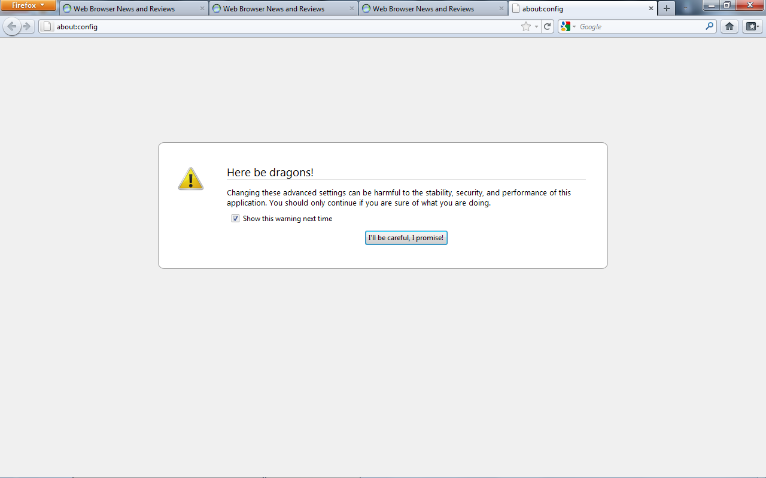Close the about:config tab
The height and width of the screenshot is (478, 766).
click(651, 9)
